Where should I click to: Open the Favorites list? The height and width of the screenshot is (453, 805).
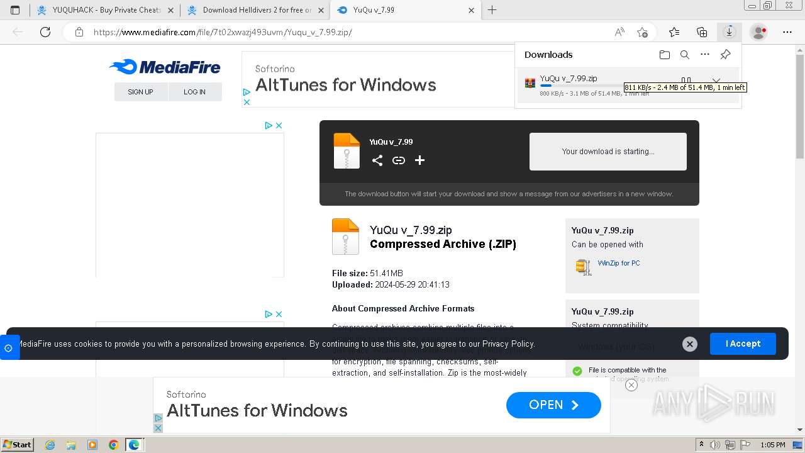[x=674, y=32]
